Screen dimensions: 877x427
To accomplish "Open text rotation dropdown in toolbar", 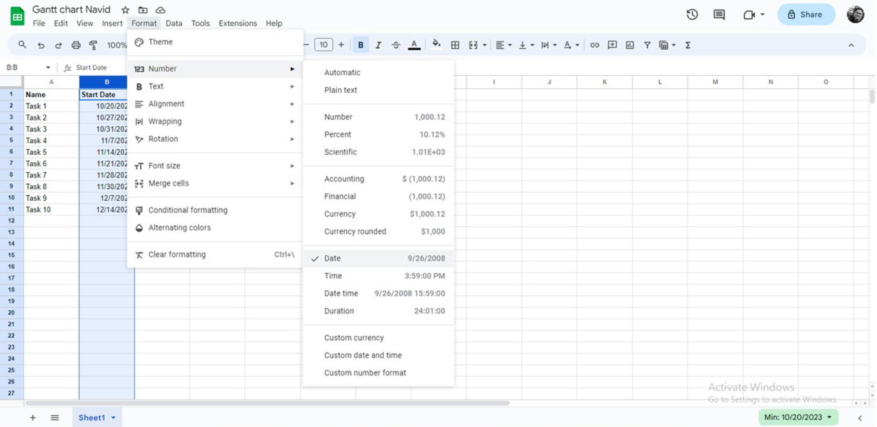I will point(571,45).
